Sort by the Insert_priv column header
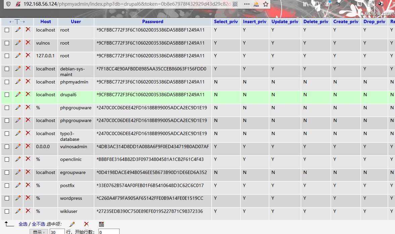The image size is (395, 234). (255, 21)
